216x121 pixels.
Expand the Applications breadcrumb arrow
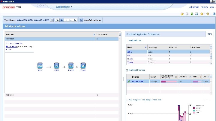(71, 7)
